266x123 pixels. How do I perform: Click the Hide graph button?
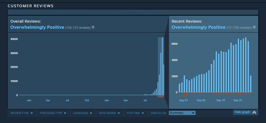tap(245, 112)
